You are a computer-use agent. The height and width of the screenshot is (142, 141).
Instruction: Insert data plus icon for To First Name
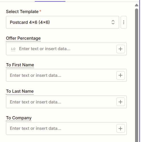coord(121,75)
